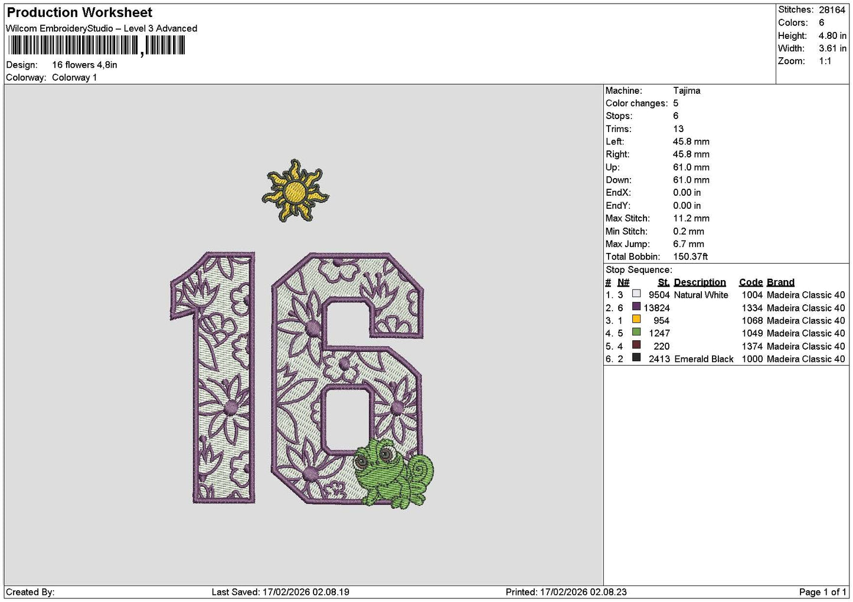The image size is (853, 602).
Task: Click the Height value '4.80 in'
Action: point(832,35)
